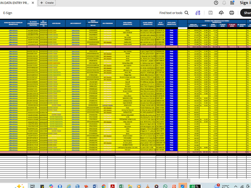Open VLC media player from the taskbar

(148, 186)
